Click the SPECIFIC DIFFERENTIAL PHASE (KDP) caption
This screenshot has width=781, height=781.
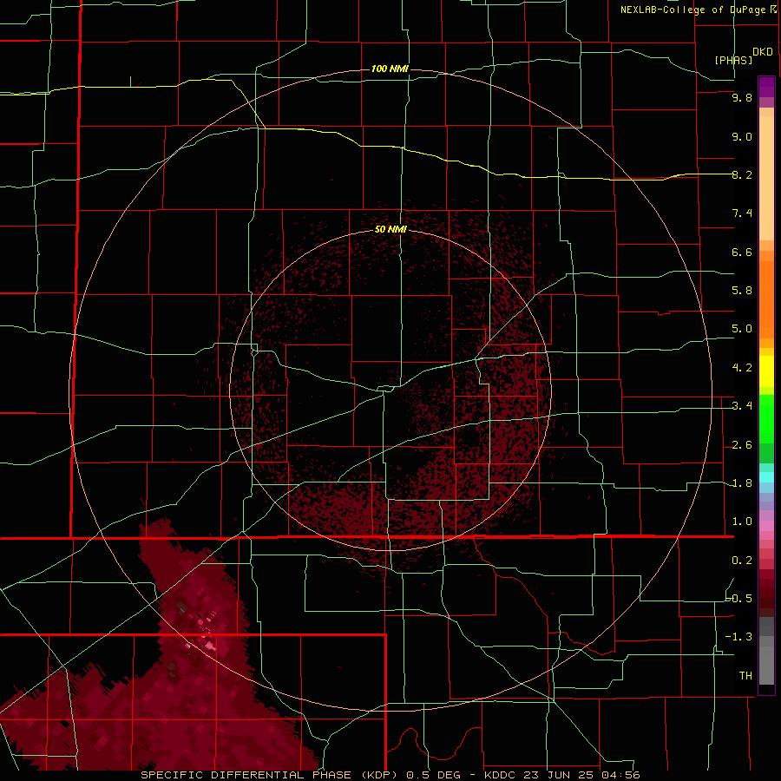pyautogui.click(x=272, y=775)
